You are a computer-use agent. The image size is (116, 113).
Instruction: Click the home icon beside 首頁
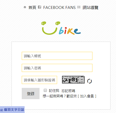[x=25, y=7]
